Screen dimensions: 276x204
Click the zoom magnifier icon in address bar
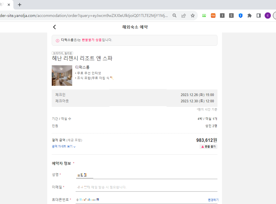175,16
